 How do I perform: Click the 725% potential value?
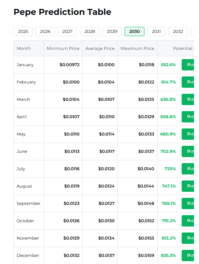(170, 169)
